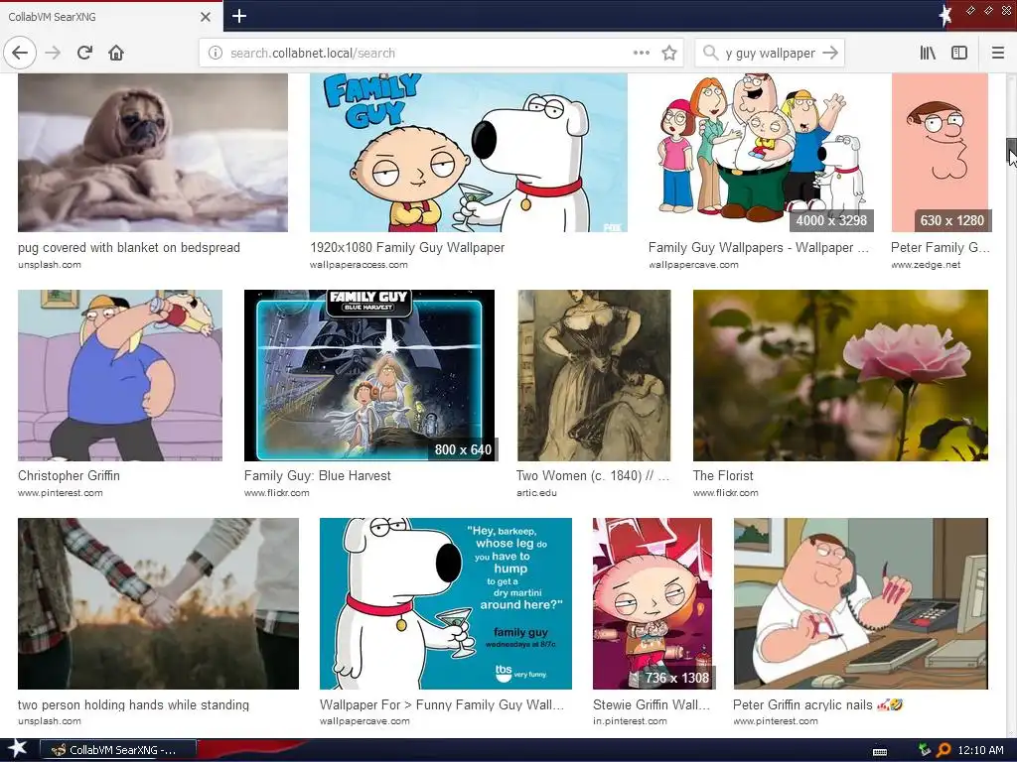The width and height of the screenshot is (1017, 762).
Task: Click 'Two Women (c. 1840)' title
Action: [x=592, y=475]
